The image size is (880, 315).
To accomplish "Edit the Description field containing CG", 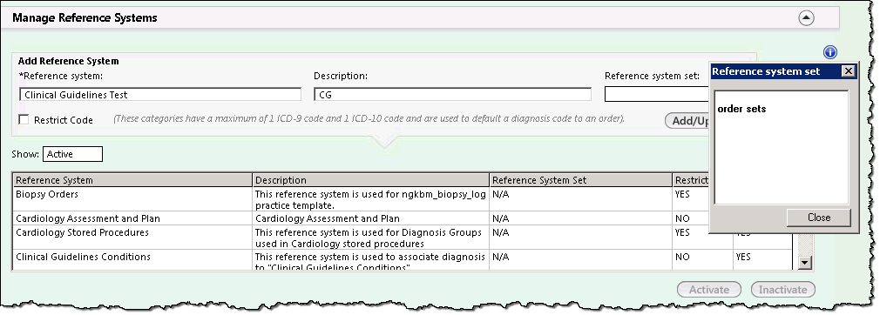I will (452, 94).
